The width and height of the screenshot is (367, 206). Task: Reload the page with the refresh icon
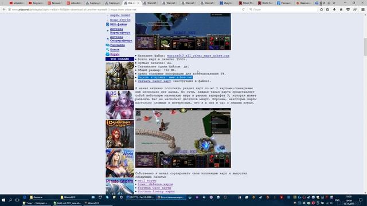(243, 10)
